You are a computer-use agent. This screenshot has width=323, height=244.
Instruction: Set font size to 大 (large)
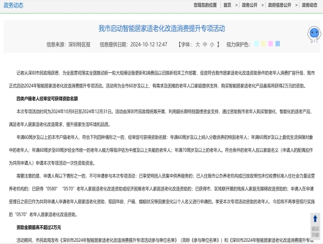pos(197,45)
